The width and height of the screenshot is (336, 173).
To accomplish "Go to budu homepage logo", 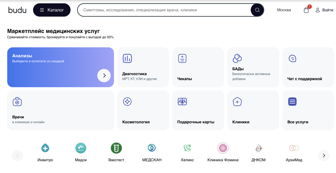I will click(17, 10).
